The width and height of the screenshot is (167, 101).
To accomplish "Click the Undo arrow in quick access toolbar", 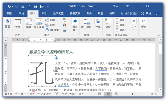I will pos(9,6).
